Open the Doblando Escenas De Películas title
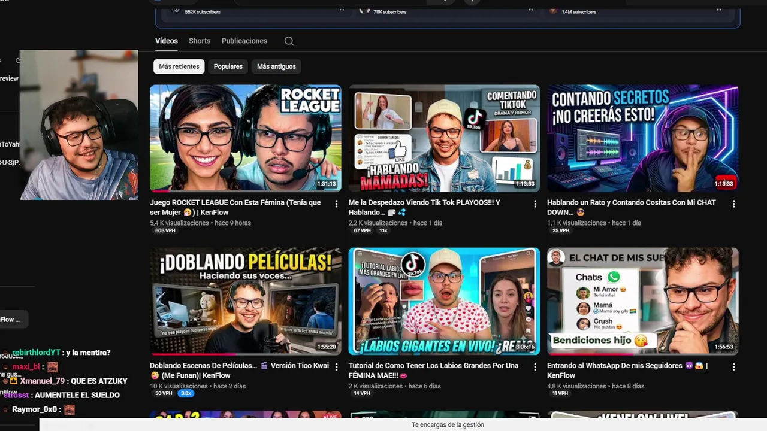The width and height of the screenshot is (767, 431). [240, 370]
